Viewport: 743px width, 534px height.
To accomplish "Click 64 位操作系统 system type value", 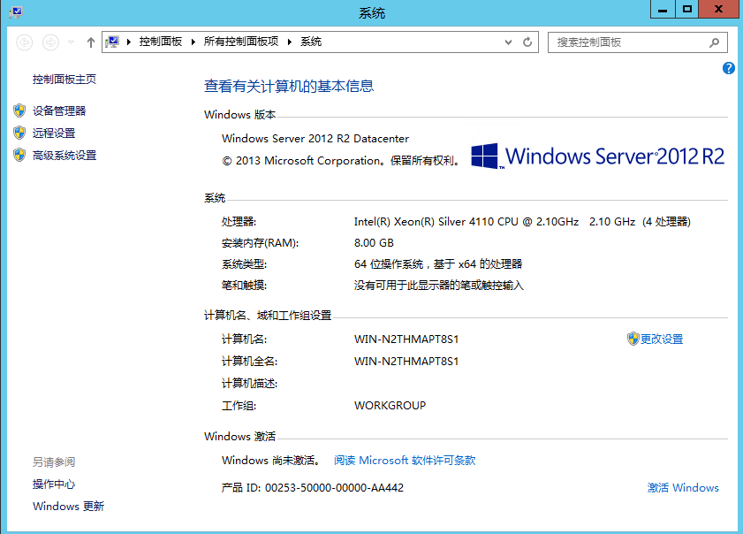I will click(438, 264).
